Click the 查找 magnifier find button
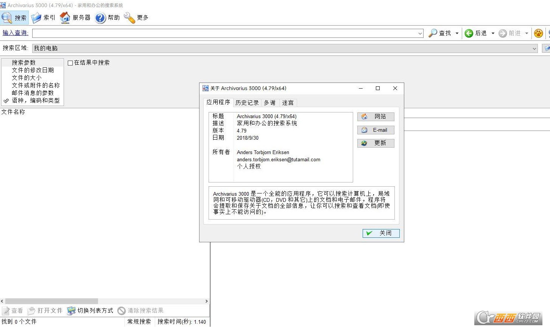 click(440, 33)
